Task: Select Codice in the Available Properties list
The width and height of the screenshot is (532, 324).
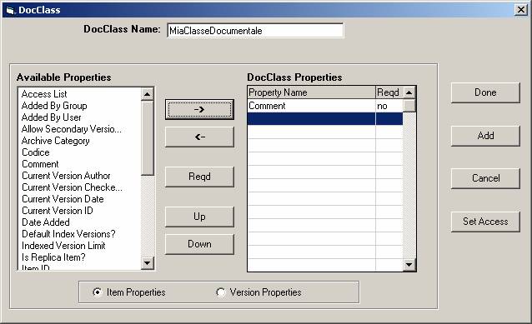Action: coord(36,152)
